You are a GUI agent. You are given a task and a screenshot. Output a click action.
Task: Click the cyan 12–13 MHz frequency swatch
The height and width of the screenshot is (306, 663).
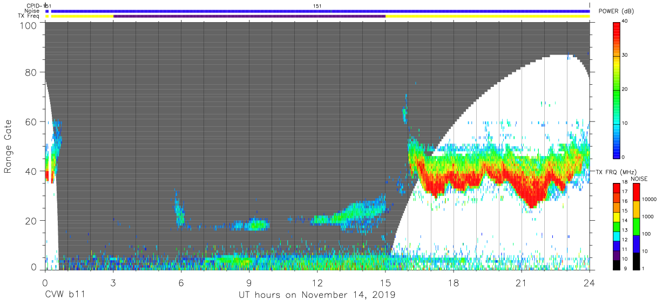617,235
